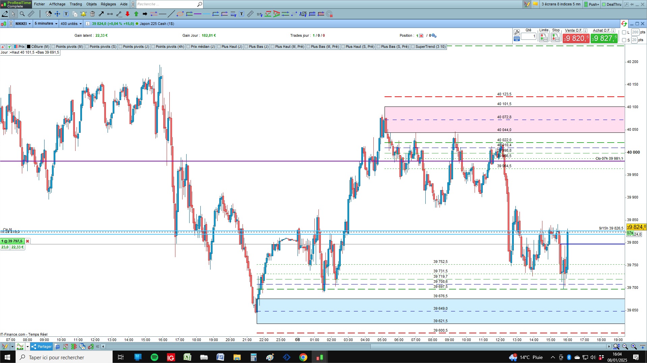The width and height of the screenshot is (647, 363).
Task: Open the NIKKEI instrument dropdown
Action: [x=23, y=24]
